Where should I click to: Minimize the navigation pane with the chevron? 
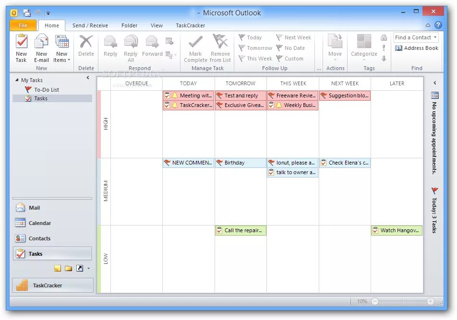click(x=88, y=77)
